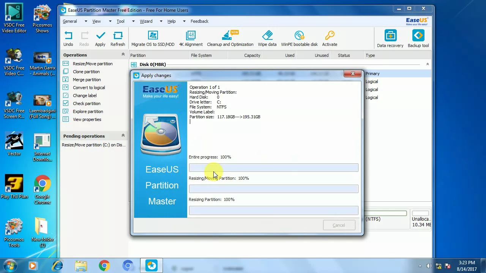This screenshot has height=273, width=486.
Task: Close the Apply changes dialog
Action: click(x=353, y=74)
